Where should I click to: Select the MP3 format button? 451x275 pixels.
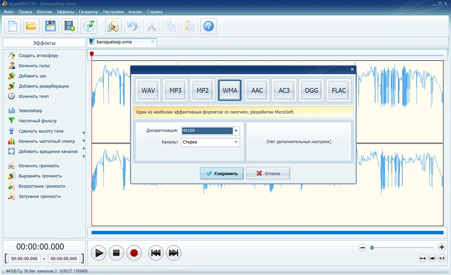coord(175,91)
